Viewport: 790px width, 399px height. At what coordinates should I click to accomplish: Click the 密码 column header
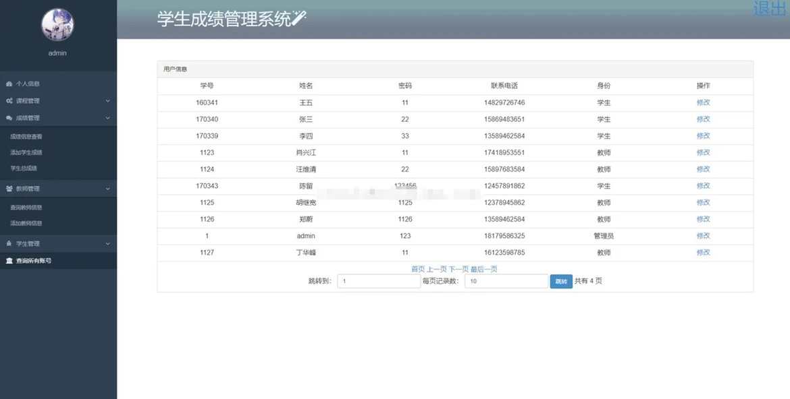405,86
